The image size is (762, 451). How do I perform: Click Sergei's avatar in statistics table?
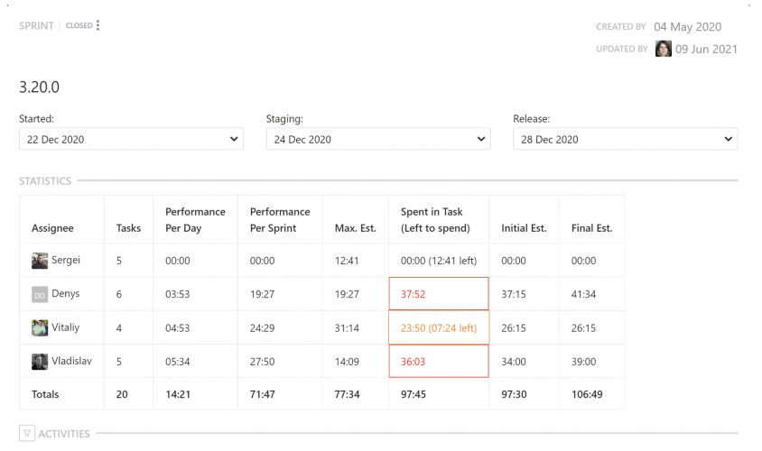pos(40,261)
